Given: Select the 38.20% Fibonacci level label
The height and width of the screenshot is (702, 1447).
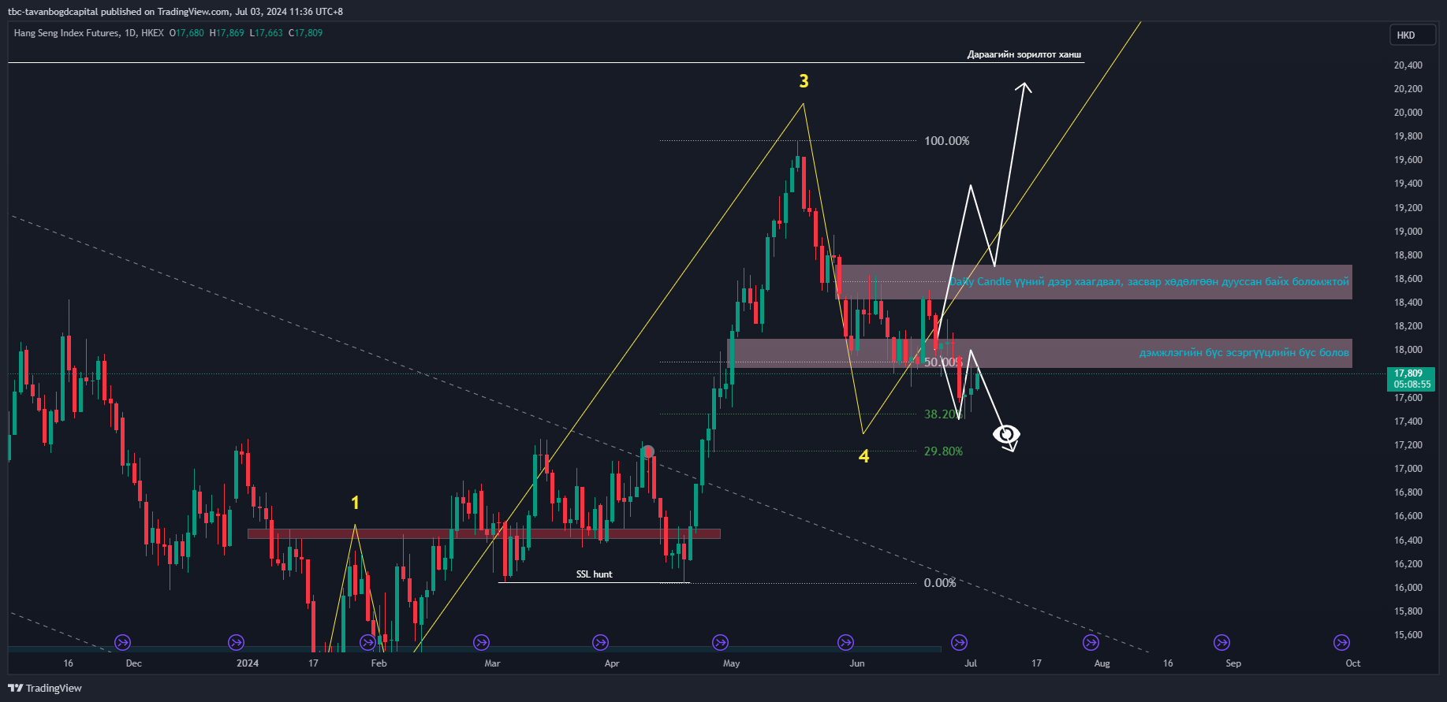Looking at the screenshot, I should point(943,414).
